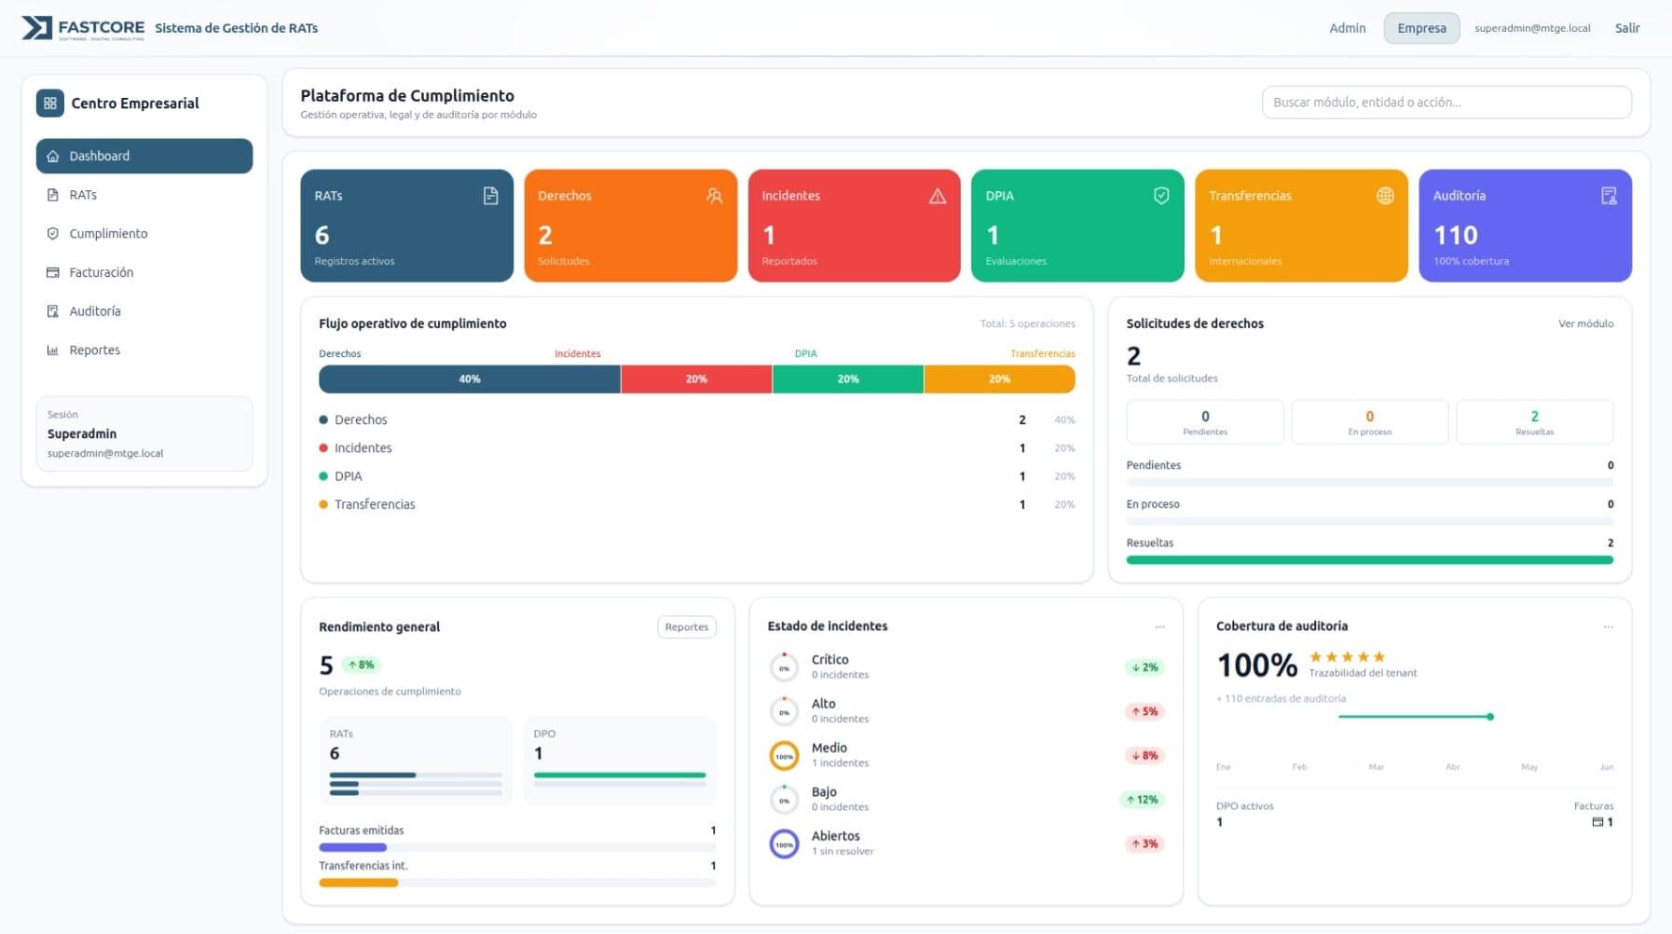Open the RATs module from the sidebar

[x=86, y=195]
